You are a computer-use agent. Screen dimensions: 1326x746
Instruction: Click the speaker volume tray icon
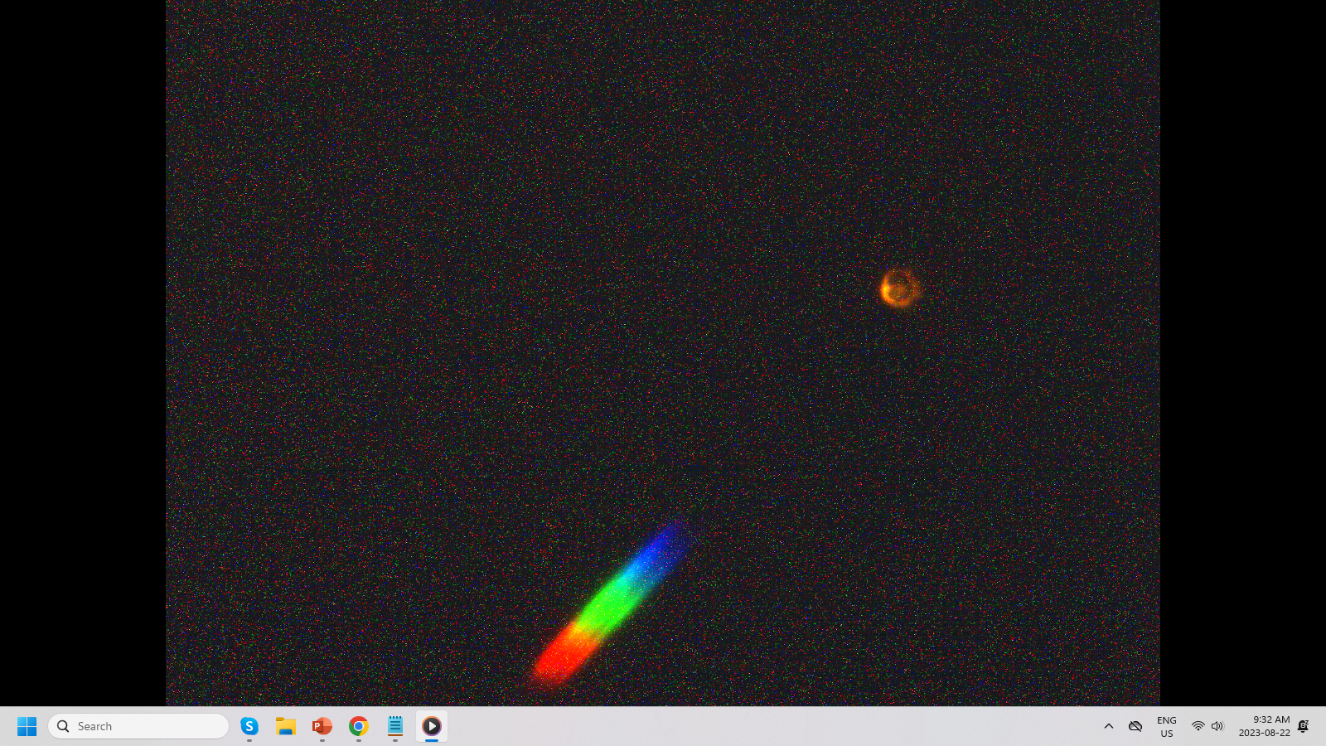click(x=1217, y=726)
